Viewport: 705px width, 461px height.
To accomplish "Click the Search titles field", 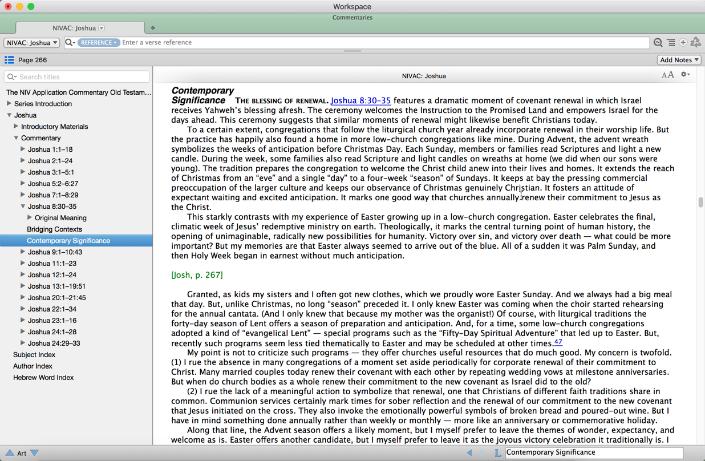I will tap(77, 77).
